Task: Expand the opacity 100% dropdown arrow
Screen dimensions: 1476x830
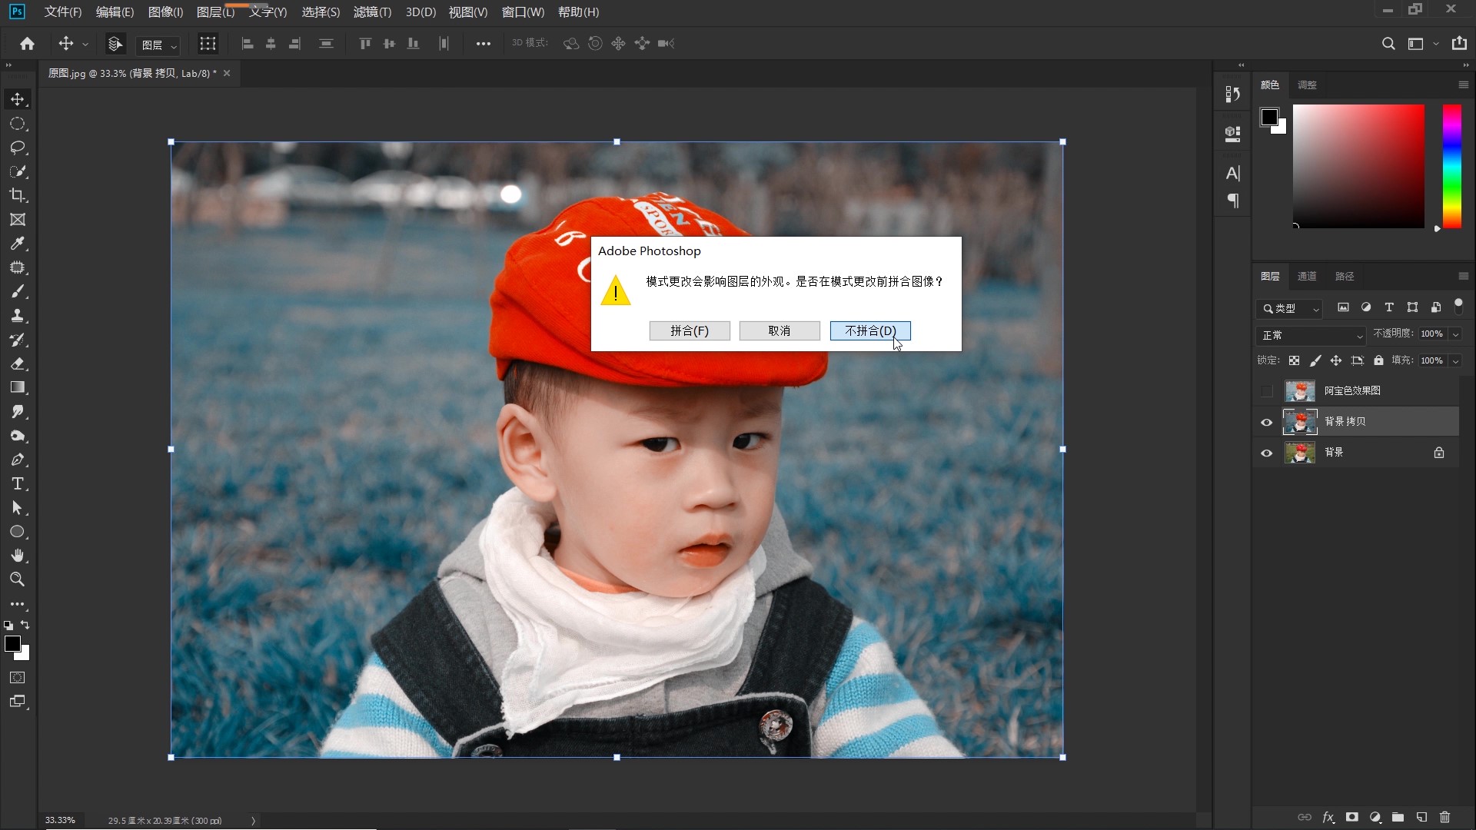Action: tap(1455, 334)
